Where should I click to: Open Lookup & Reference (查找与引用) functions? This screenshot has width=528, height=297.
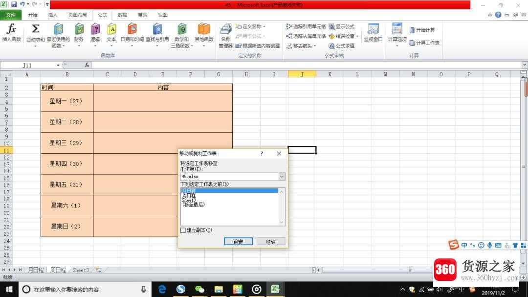pyautogui.click(x=157, y=35)
